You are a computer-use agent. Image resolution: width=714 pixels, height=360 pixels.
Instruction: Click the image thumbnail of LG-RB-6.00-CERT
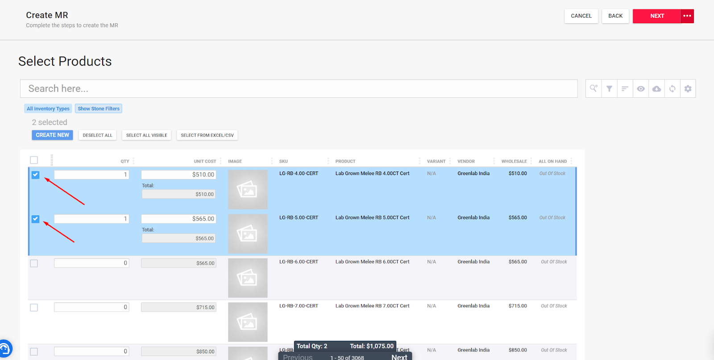tap(248, 278)
